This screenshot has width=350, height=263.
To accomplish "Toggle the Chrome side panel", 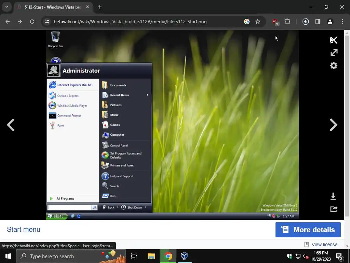I will 318,22.
